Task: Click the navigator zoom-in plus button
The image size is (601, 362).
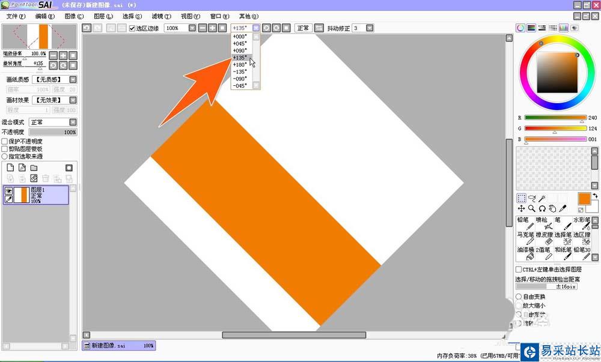Action: (x=63, y=55)
